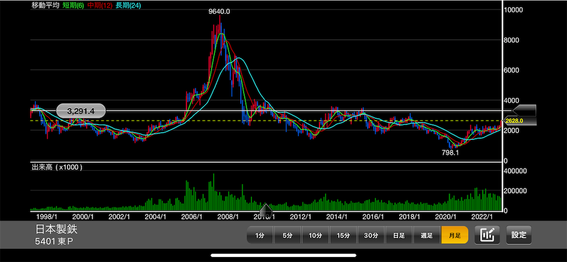The height and width of the screenshot is (262, 567).
Task: Click the yellow 2628.0 current price tag
Action: coord(524,121)
